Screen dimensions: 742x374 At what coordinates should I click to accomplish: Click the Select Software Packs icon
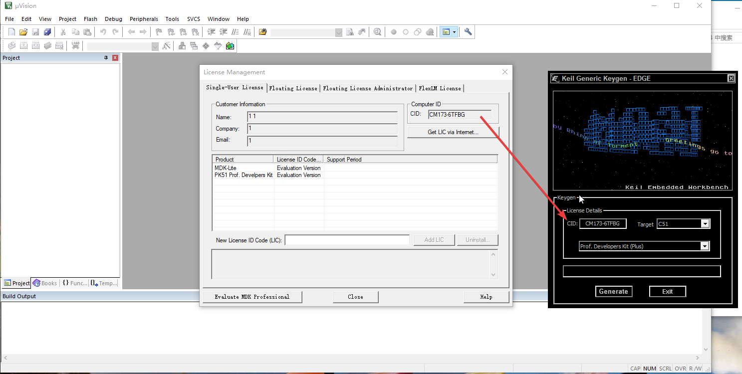[218, 46]
